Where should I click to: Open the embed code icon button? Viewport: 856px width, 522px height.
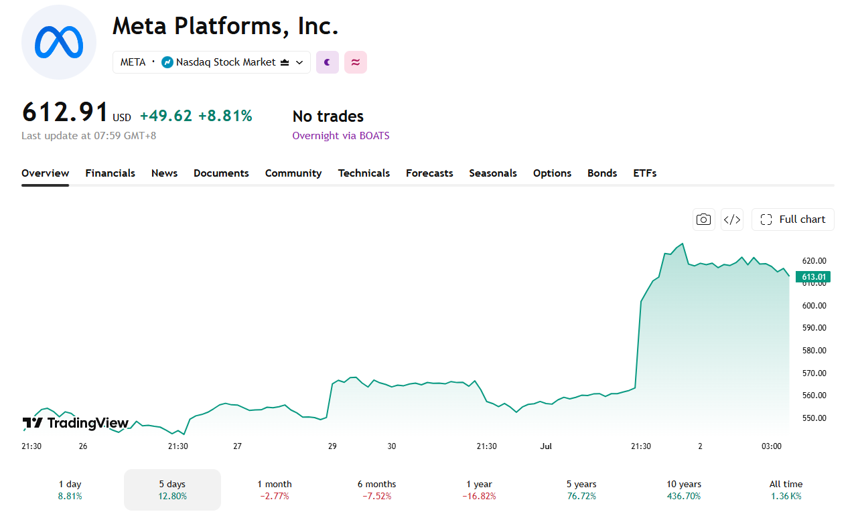click(732, 220)
